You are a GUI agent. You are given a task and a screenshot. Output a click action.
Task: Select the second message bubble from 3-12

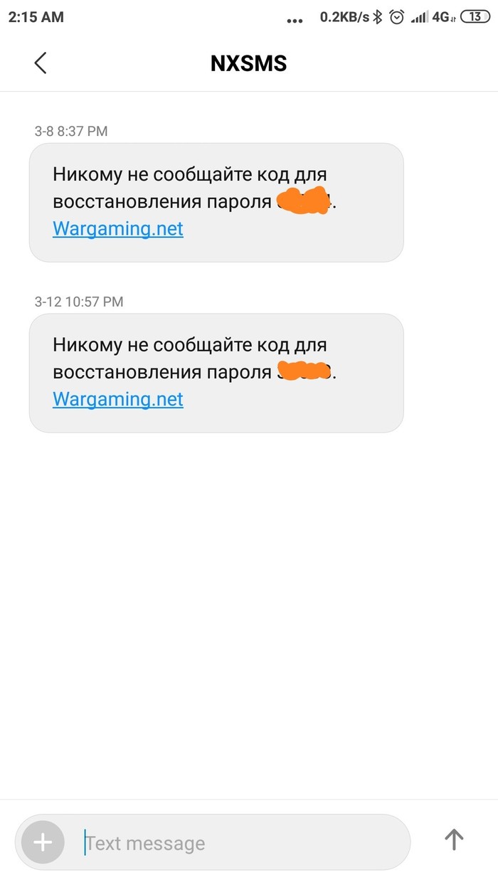[216, 372]
